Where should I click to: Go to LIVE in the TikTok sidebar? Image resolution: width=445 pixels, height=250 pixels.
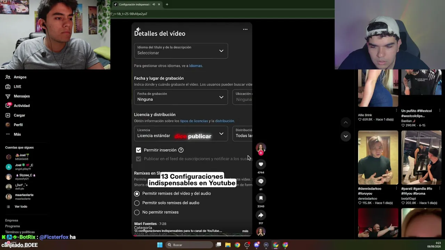[x=17, y=87]
